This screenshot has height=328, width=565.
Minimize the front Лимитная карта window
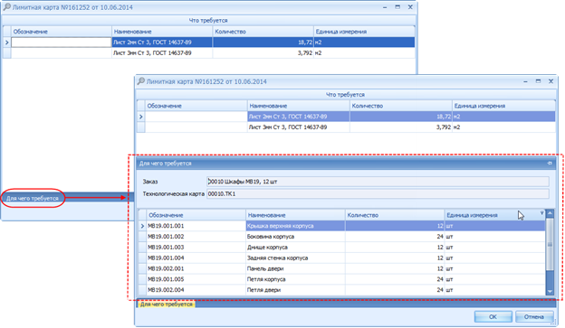[525, 81]
